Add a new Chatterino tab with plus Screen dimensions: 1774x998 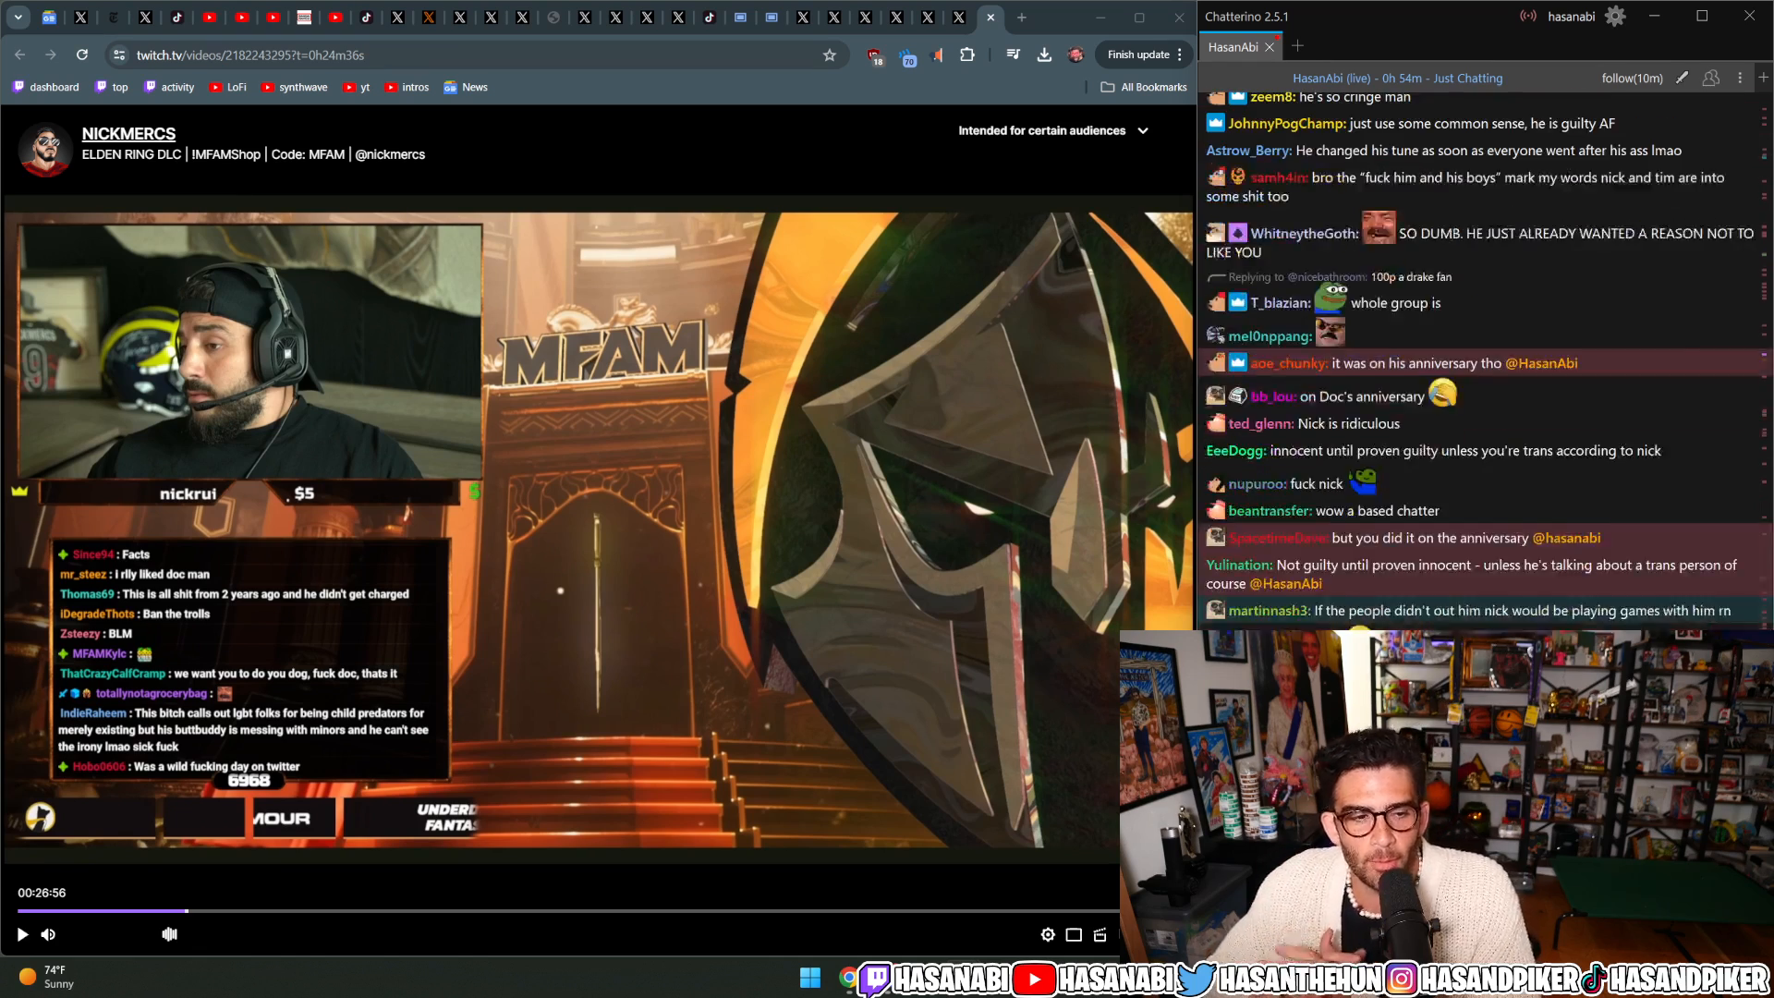point(1297,46)
